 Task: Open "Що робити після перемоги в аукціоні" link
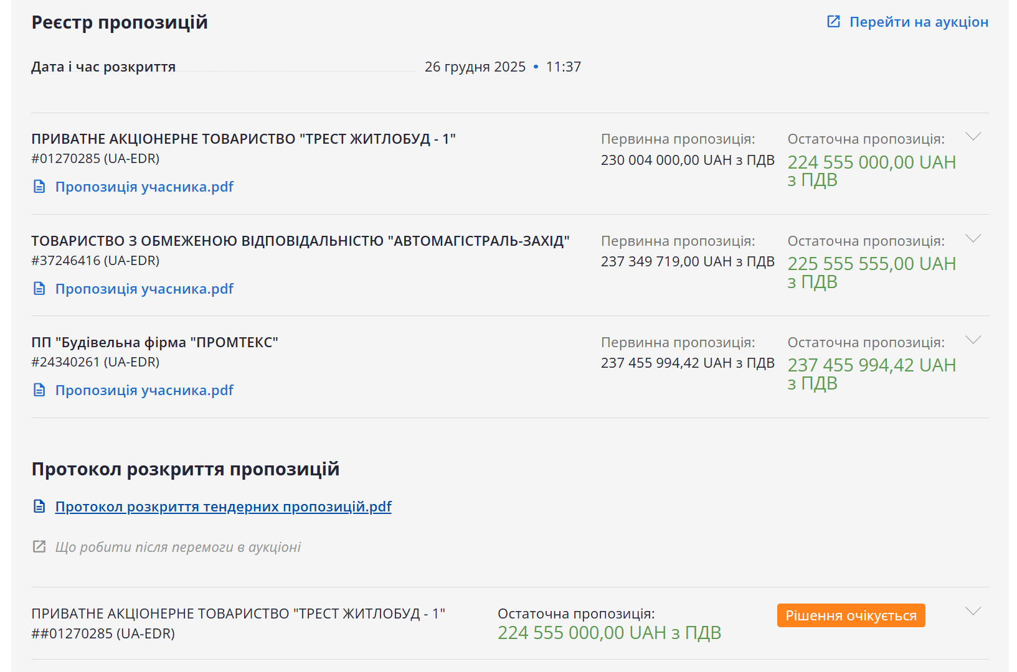point(177,547)
